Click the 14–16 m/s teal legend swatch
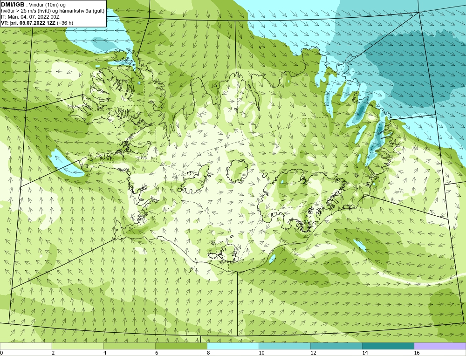Image resolution: width=466 pixels, height=356 pixels. tap(388, 346)
